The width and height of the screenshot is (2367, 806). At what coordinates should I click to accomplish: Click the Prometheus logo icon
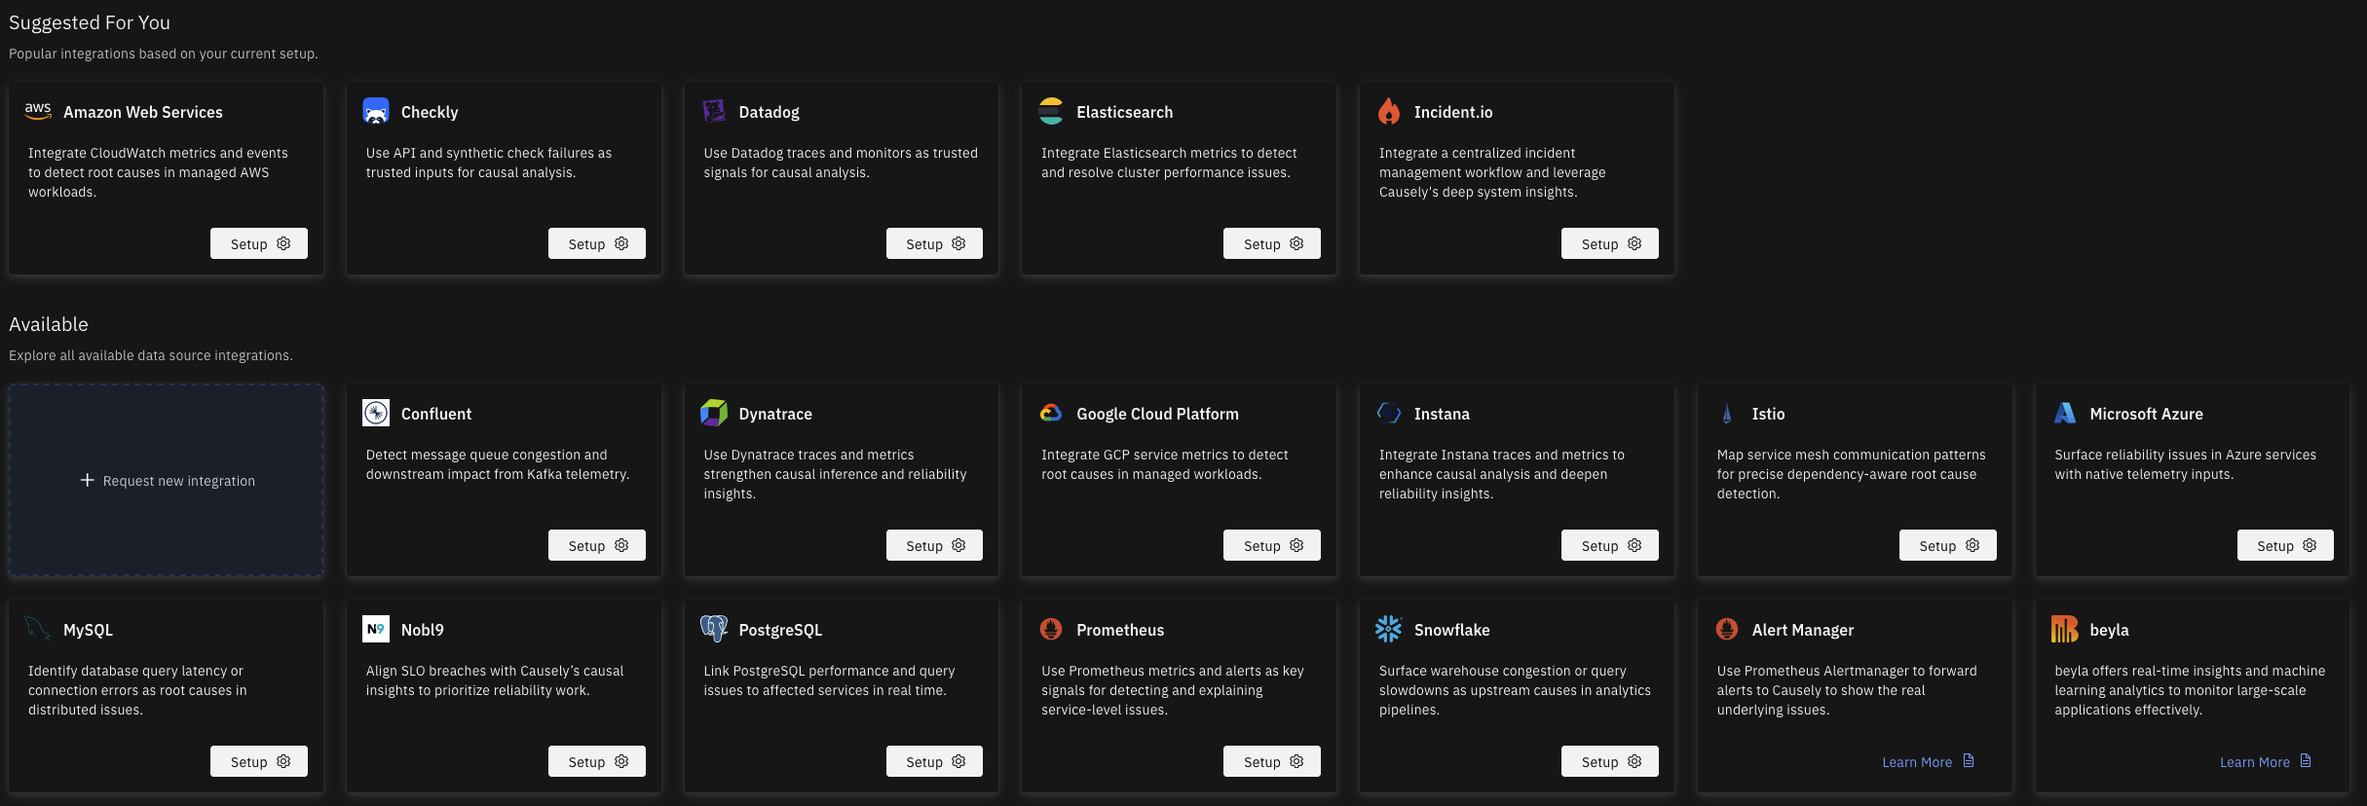(1051, 629)
